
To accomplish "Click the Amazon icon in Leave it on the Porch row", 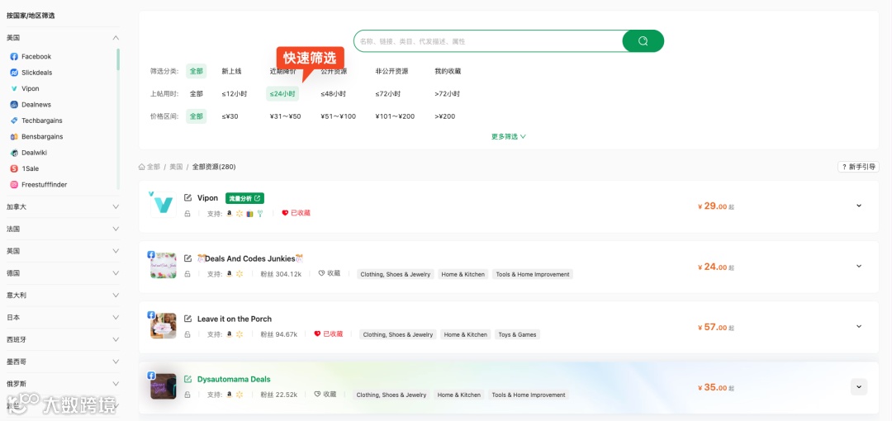I will click(230, 334).
